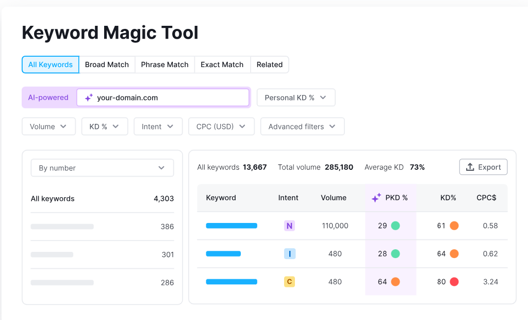Click the Export upload arrow icon
The height and width of the screenshot is (320, 528).
click(x=470, y=167)
